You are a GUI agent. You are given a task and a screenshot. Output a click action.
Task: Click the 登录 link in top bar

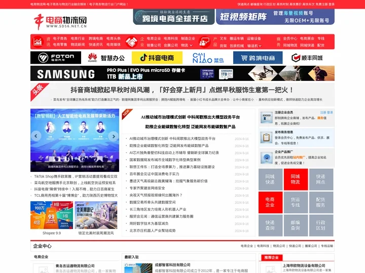click(x=332, y=4)
